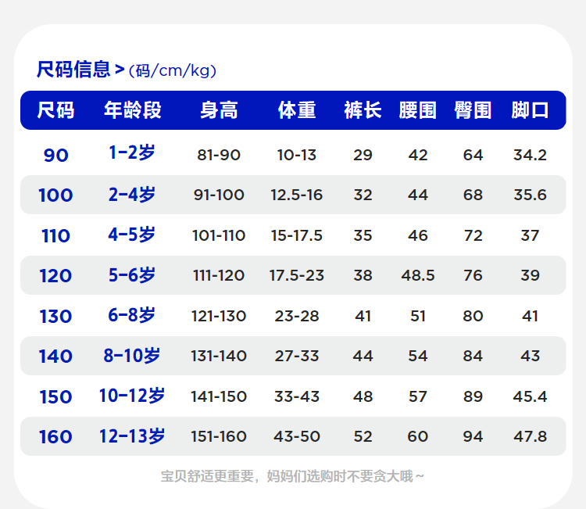This screenshot has width=586, height=509.
Task: Click pants length 38 in row 120
Action: point(363,276)
